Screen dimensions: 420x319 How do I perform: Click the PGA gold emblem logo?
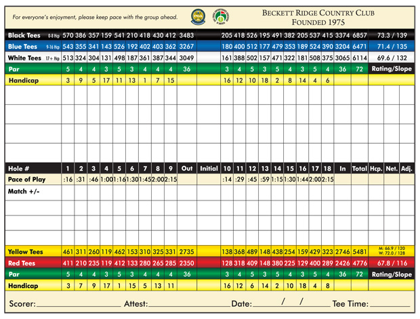click(x=198, y=17)
